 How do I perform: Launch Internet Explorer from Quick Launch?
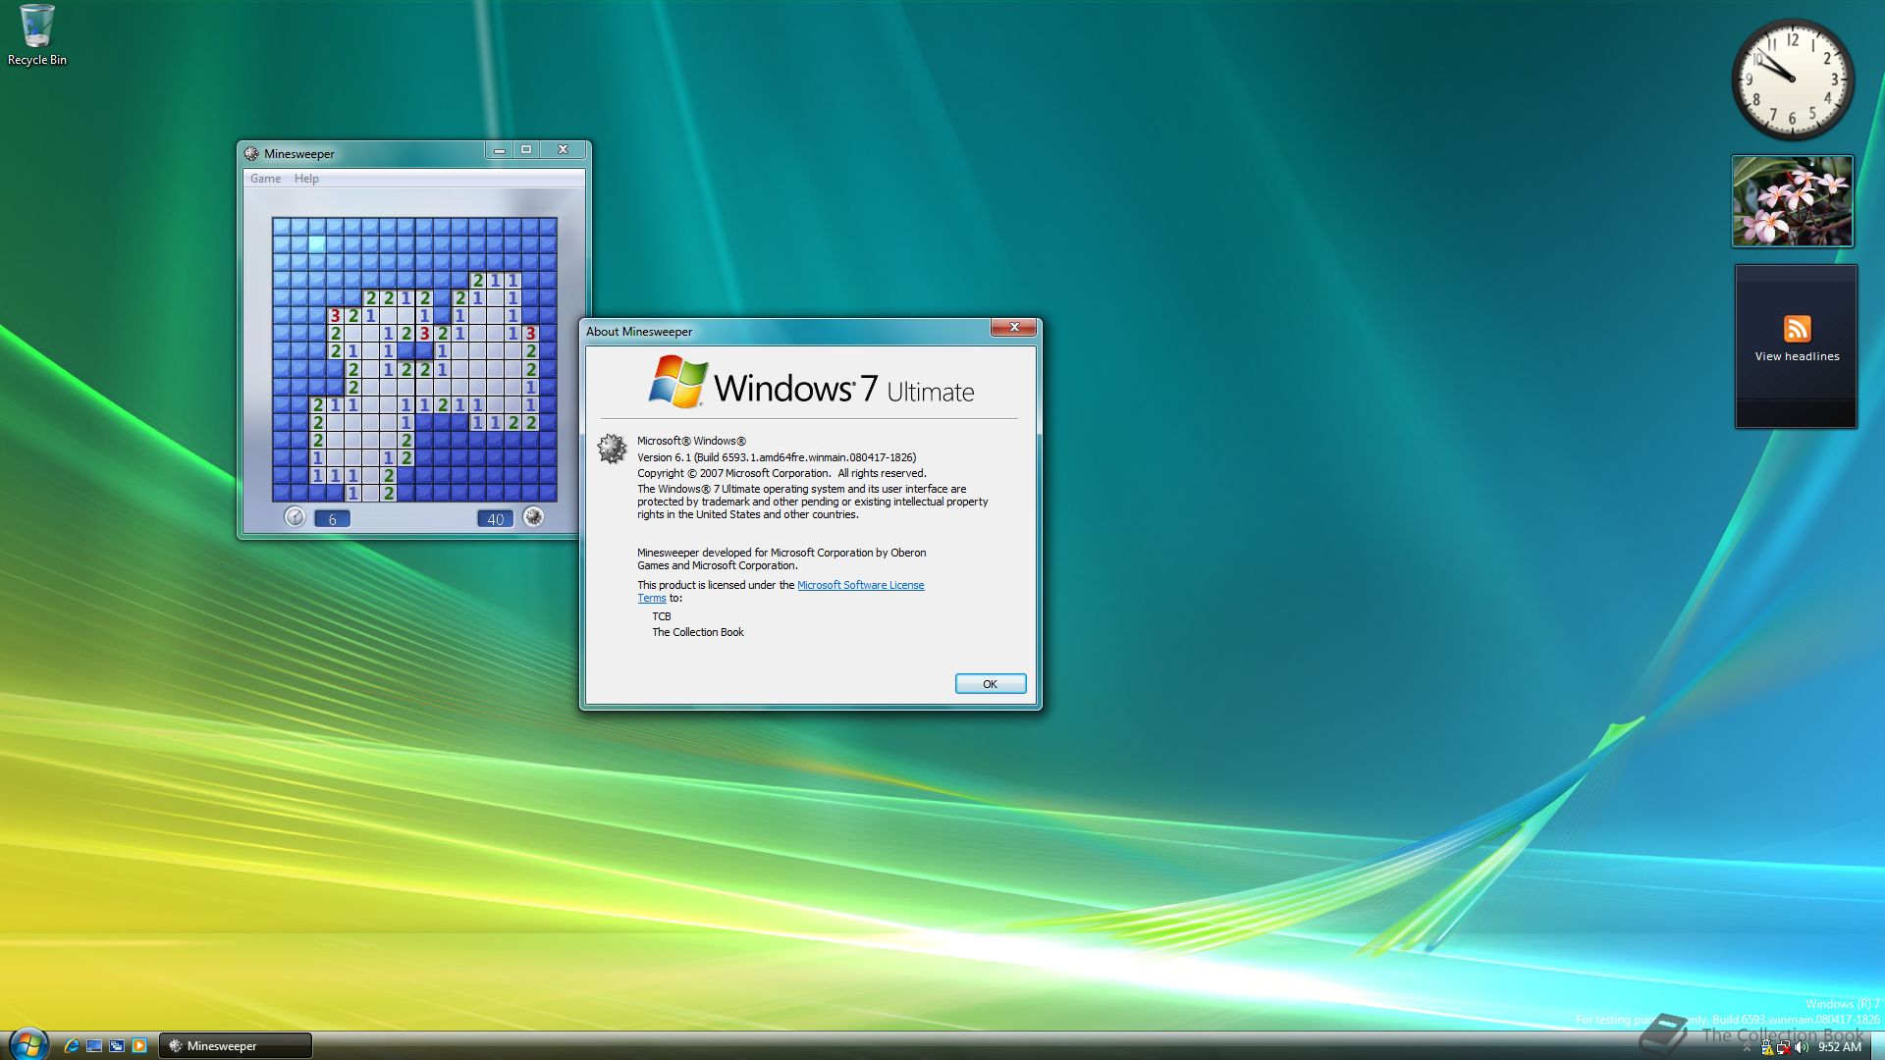click(71, 1046)
